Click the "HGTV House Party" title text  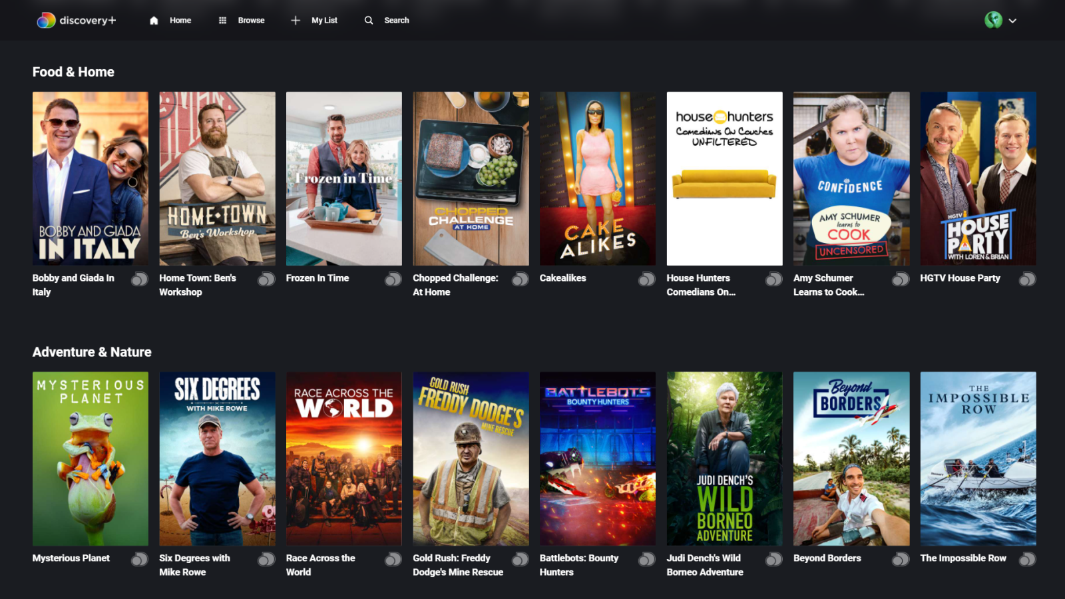960,278
